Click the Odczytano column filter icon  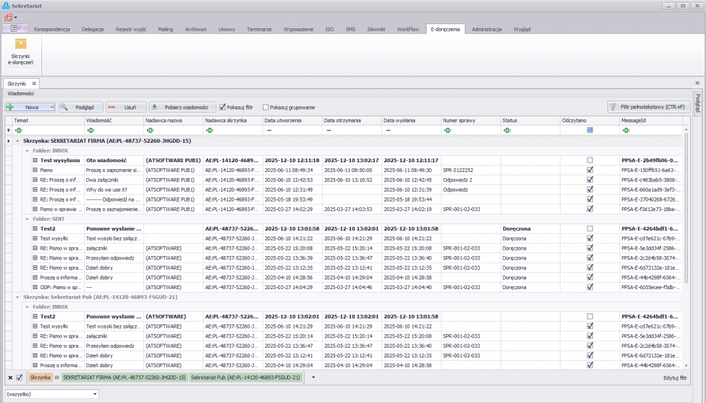589,130
